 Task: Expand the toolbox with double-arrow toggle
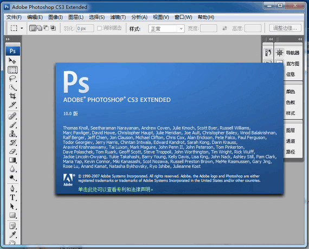8,39
